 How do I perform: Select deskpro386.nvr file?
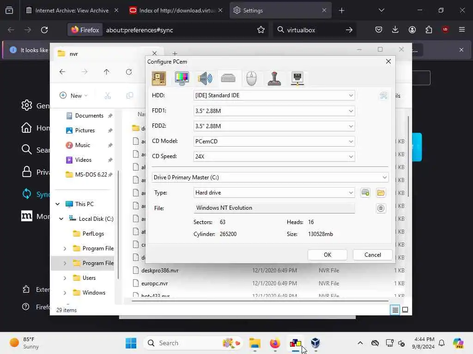(x=160, y=270)
